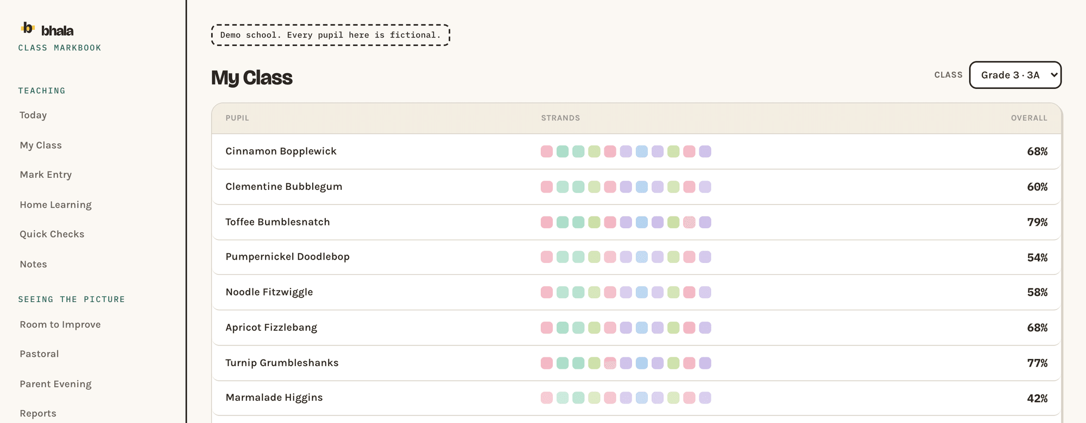Click the 79% overall score

[1037, 222]
